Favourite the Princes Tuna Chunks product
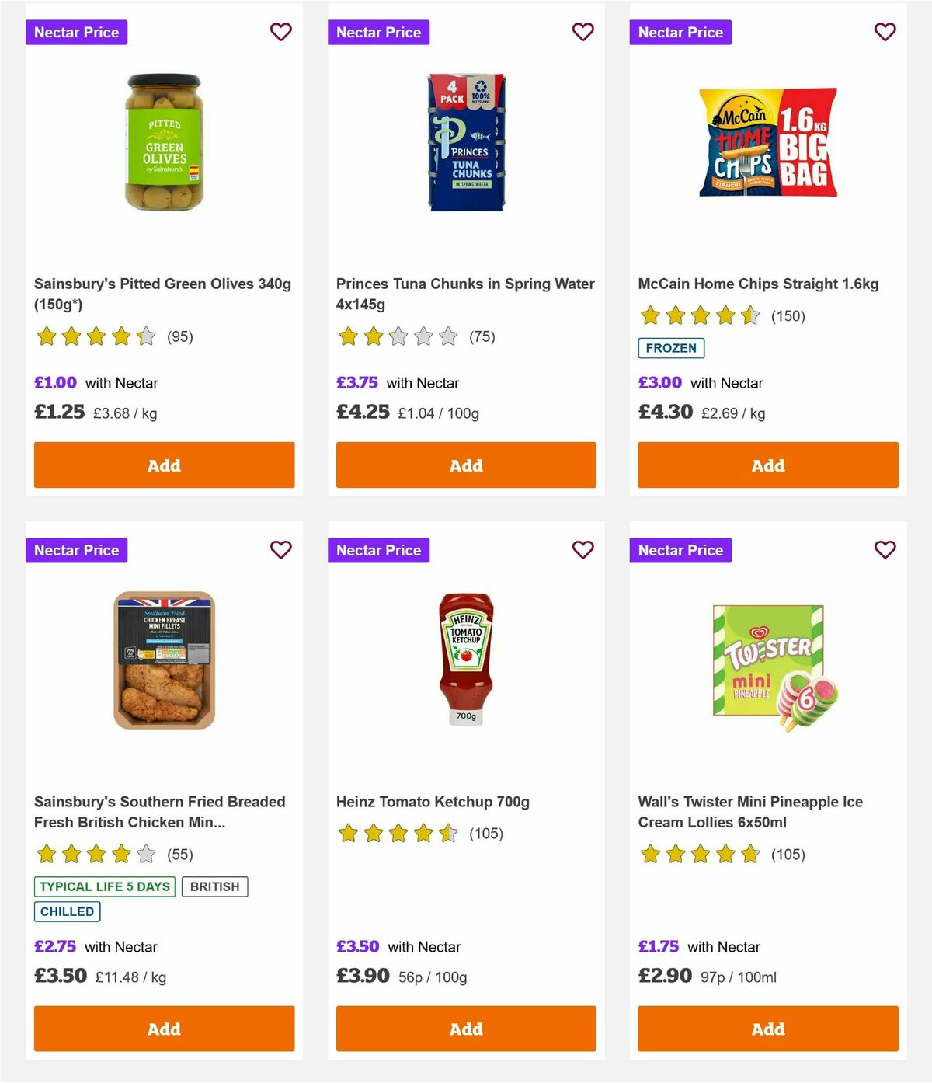 (583, 32)
